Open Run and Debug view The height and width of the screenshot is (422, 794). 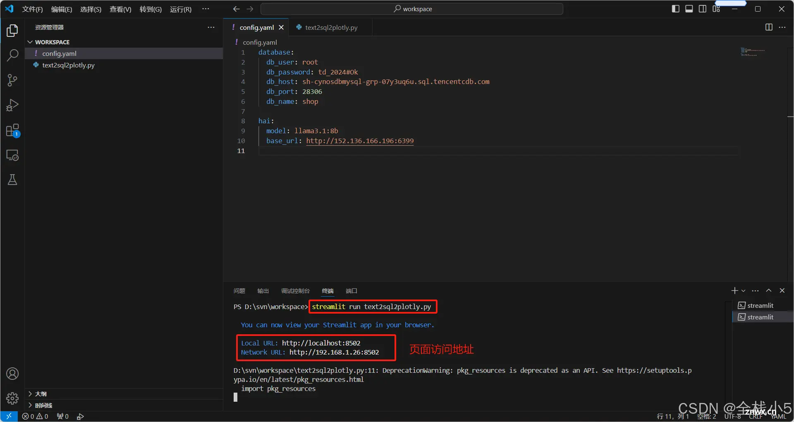click(12, 105)
